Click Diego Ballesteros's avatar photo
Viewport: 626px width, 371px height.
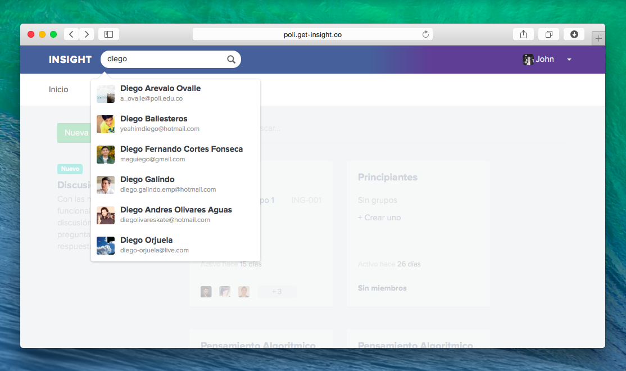106,124
